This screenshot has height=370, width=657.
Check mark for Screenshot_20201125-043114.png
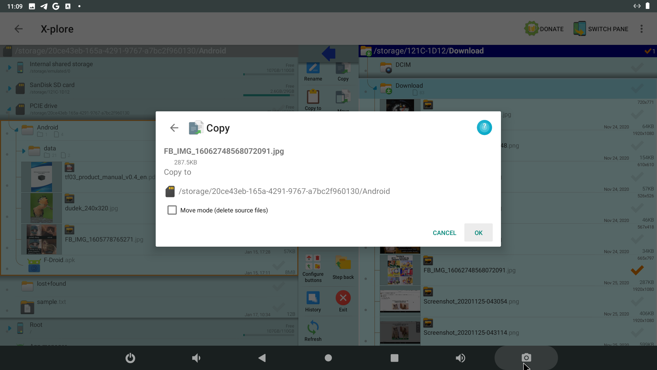coord(637,333)
